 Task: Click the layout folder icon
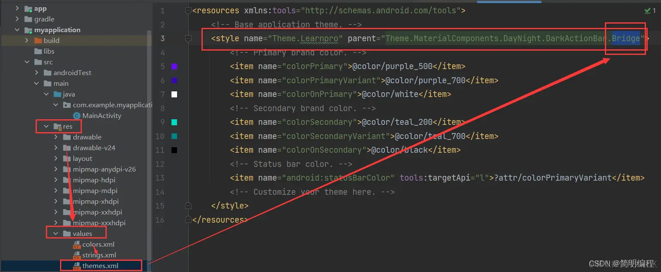coord(67,158)
